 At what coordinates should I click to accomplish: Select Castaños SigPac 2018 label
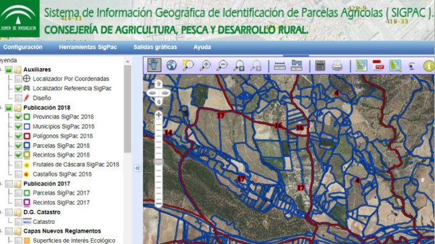tap(62, 174)
